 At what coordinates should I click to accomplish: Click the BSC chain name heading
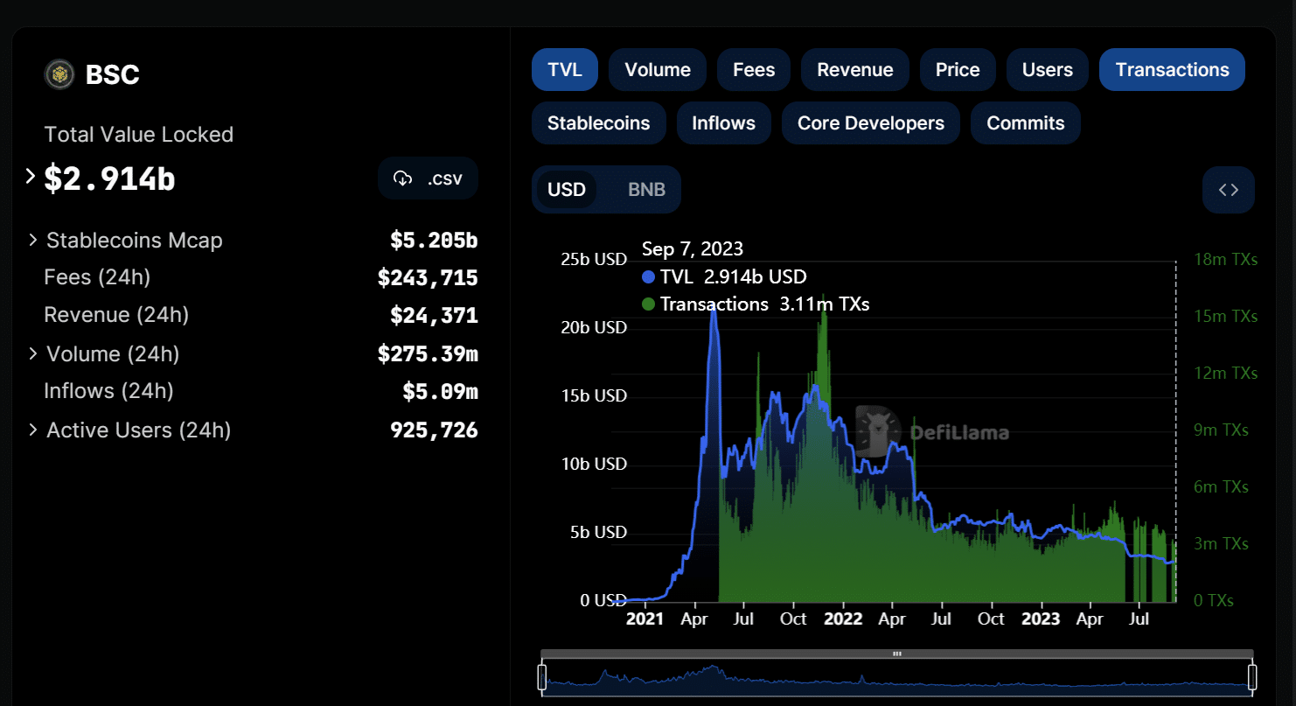113,75
